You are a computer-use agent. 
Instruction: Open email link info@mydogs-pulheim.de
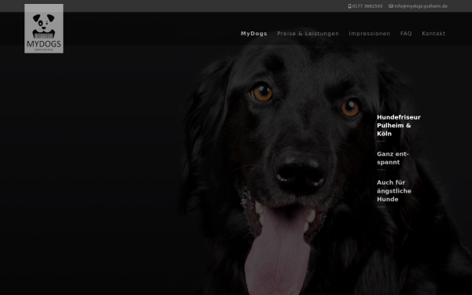click(x=421, y=6)
